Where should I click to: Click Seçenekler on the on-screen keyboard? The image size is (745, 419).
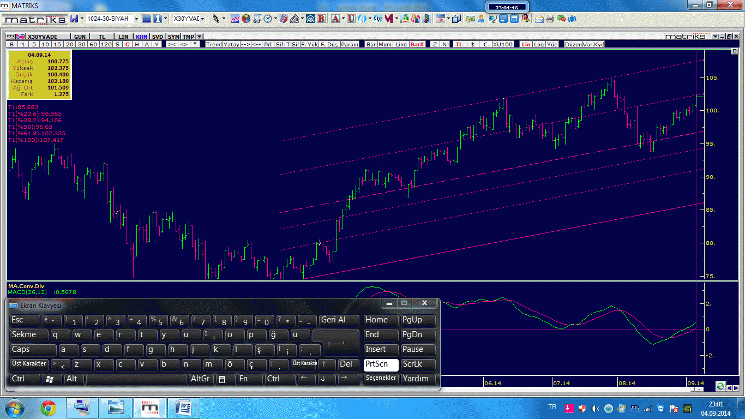coord(381,378)
